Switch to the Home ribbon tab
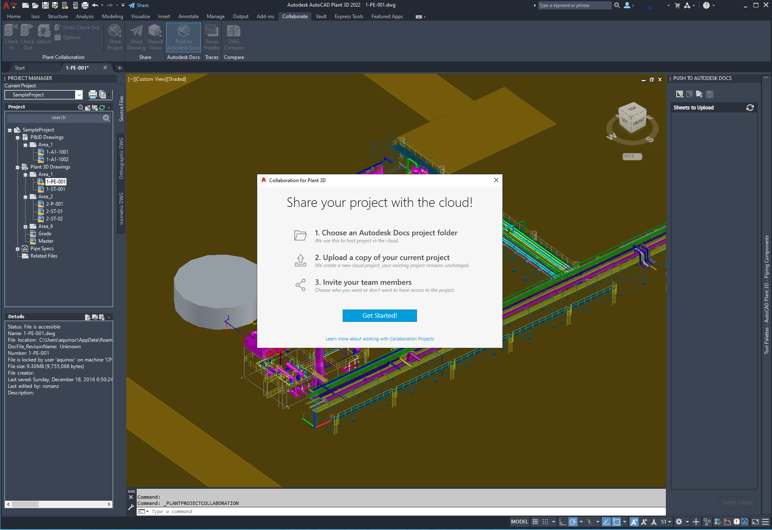This screenshot has height=530, width=772. [14, 16]
